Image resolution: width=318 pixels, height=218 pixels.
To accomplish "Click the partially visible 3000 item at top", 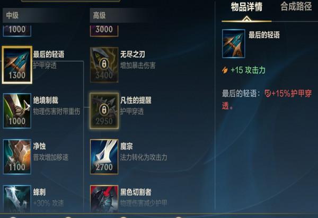I will pos(104,30).
